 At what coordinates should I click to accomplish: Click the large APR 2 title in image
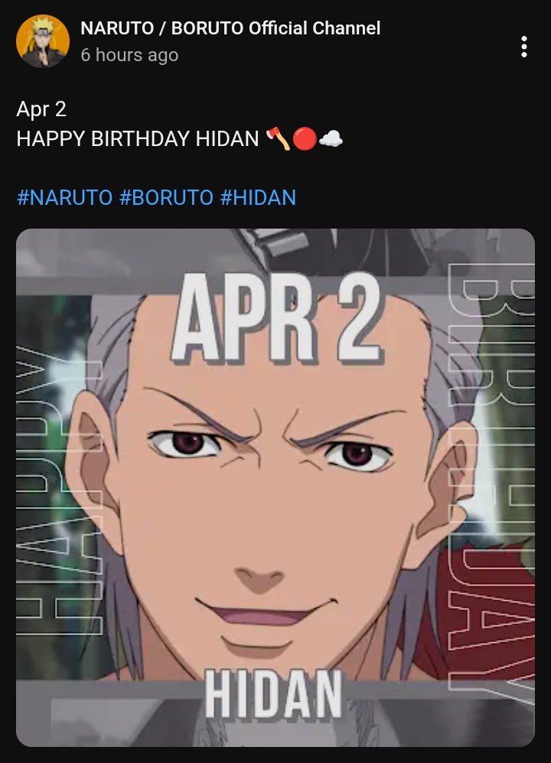pos(277,318)
